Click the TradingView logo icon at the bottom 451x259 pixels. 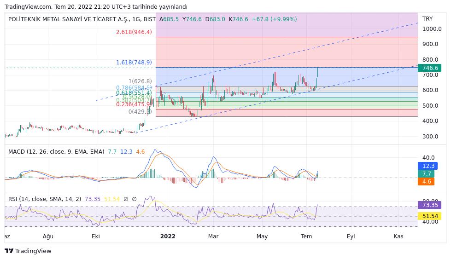point(9,251)
